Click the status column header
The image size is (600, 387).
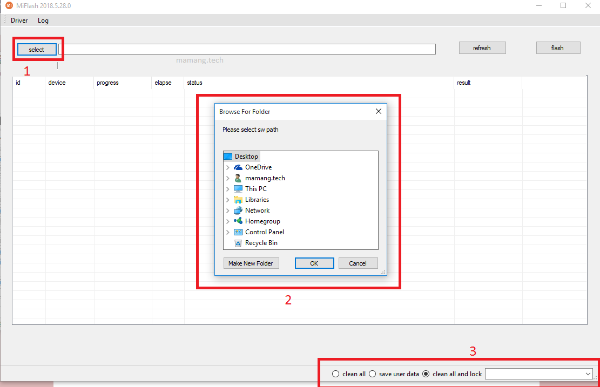[x=319, y=83]
